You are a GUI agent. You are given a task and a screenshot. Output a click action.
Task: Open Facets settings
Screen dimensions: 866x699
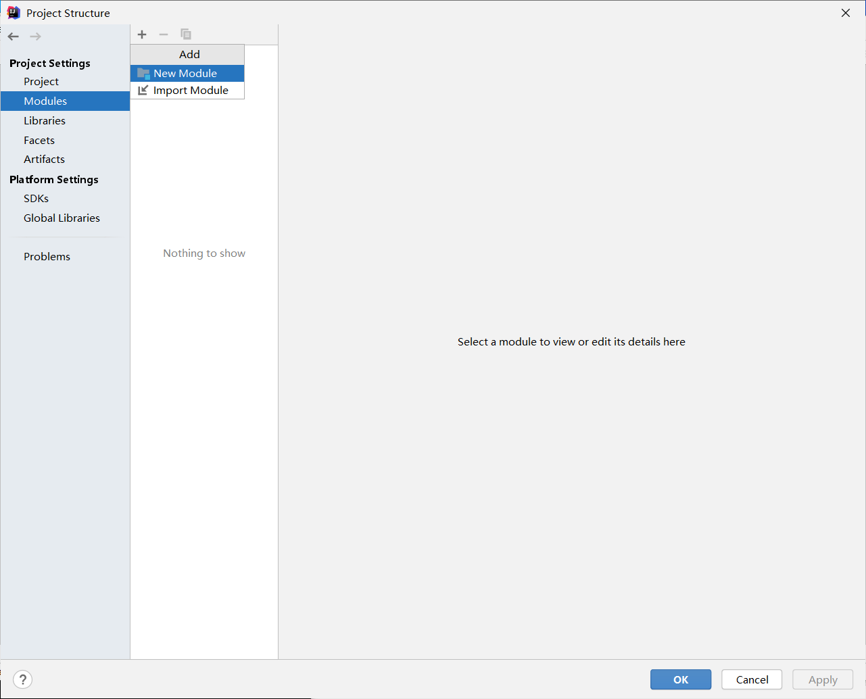pyautogui.click(x=65, y=141)
